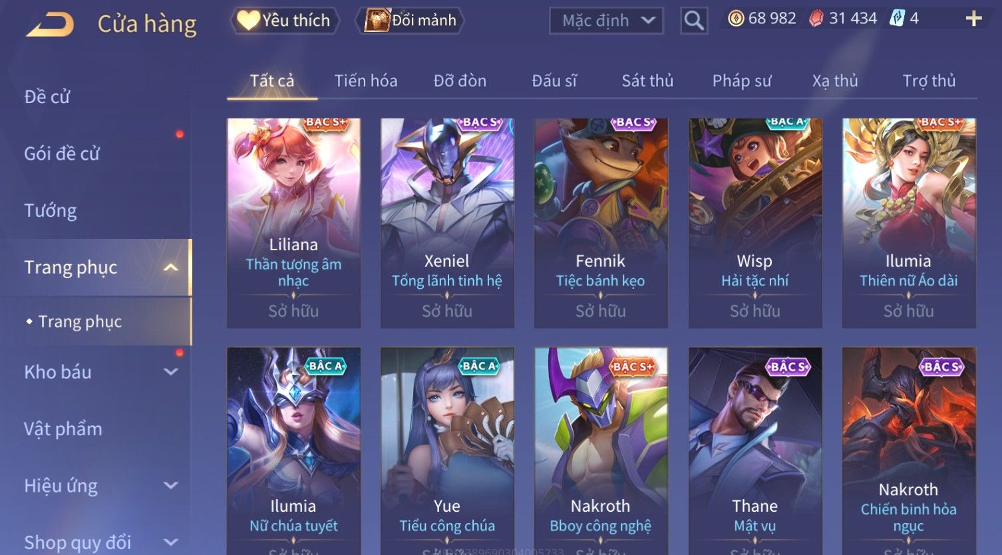Click the blue ticket voucher icon
Image resolution: width=1002 pixels, height=555 pixels.
click(898, 19)
